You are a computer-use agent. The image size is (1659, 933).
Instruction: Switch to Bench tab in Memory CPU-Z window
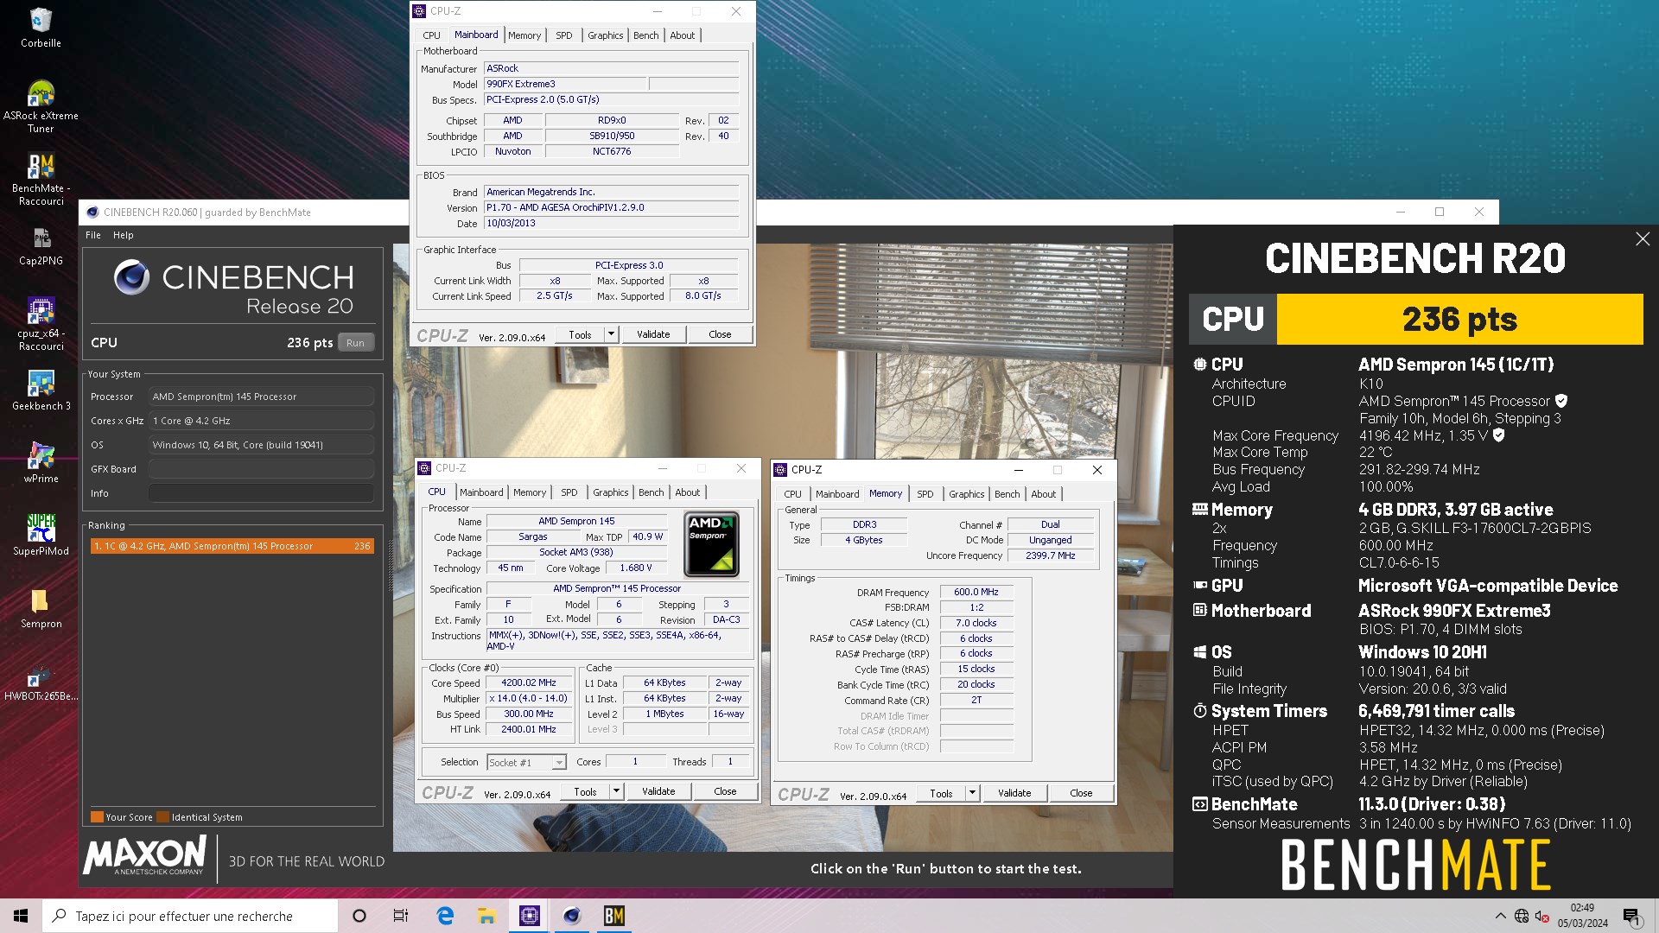tap(1007, 494)
